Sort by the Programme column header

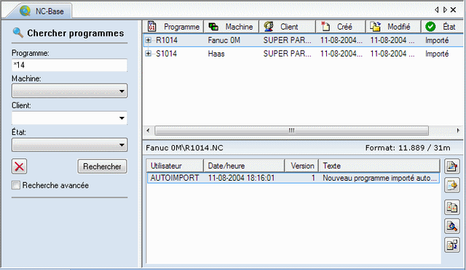(x=173, y=27)
